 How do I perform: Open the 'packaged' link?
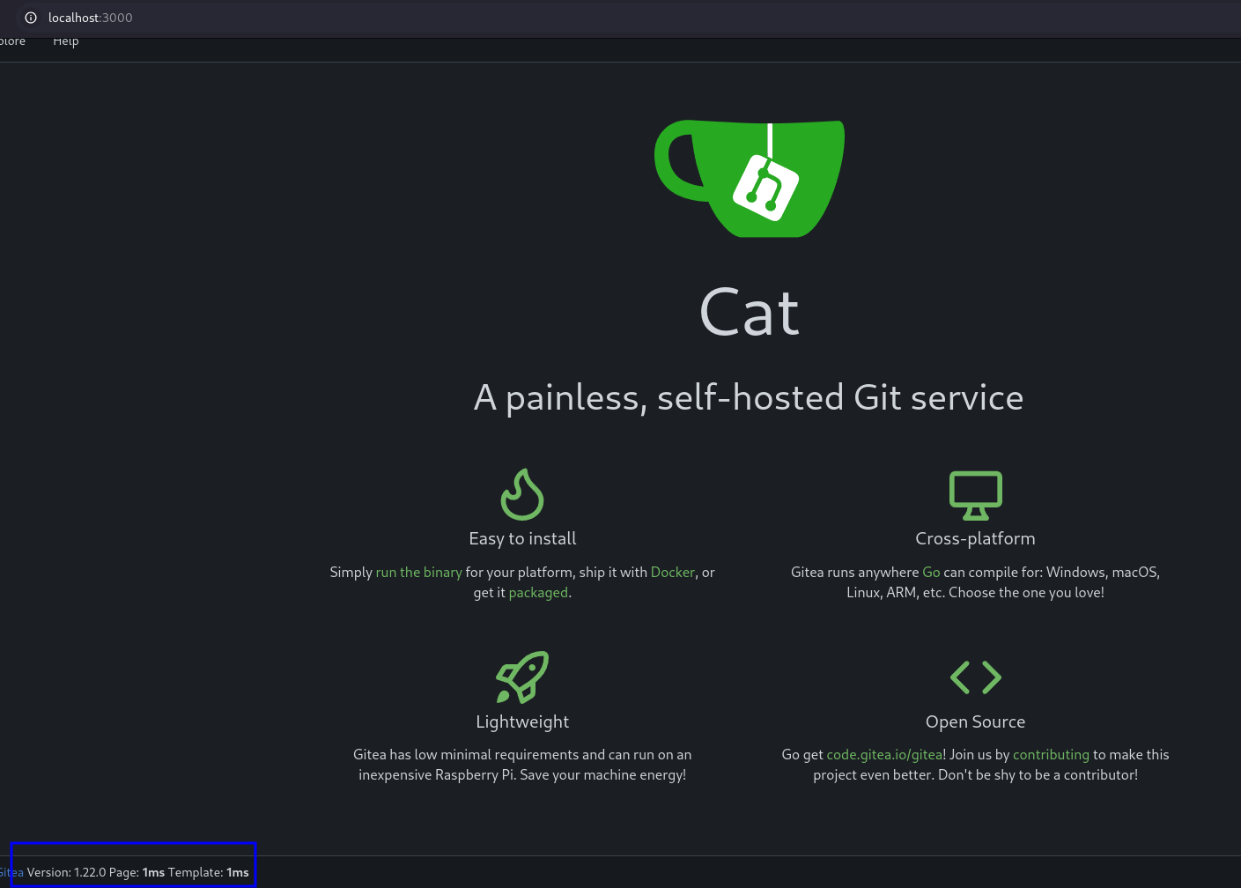(x=538, y=592)
